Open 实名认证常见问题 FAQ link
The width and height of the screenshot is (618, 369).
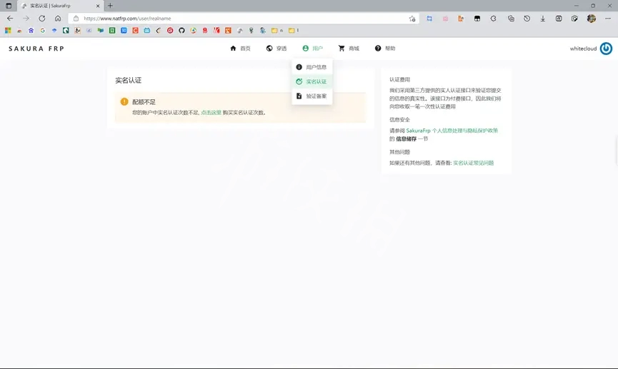[473, 163]
